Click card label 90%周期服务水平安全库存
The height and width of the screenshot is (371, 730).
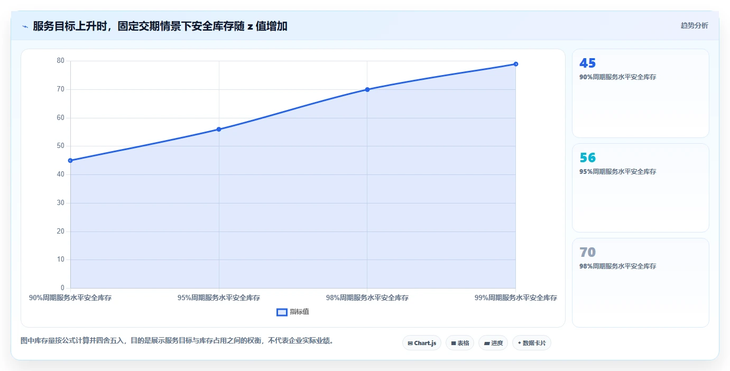coord(618,77)
